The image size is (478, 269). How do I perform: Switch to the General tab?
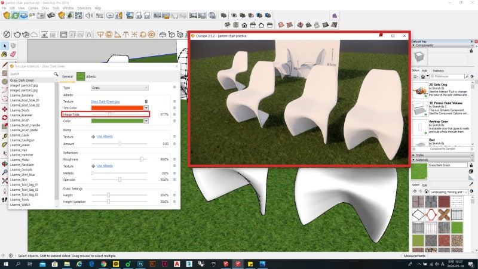tap(68, 77)
